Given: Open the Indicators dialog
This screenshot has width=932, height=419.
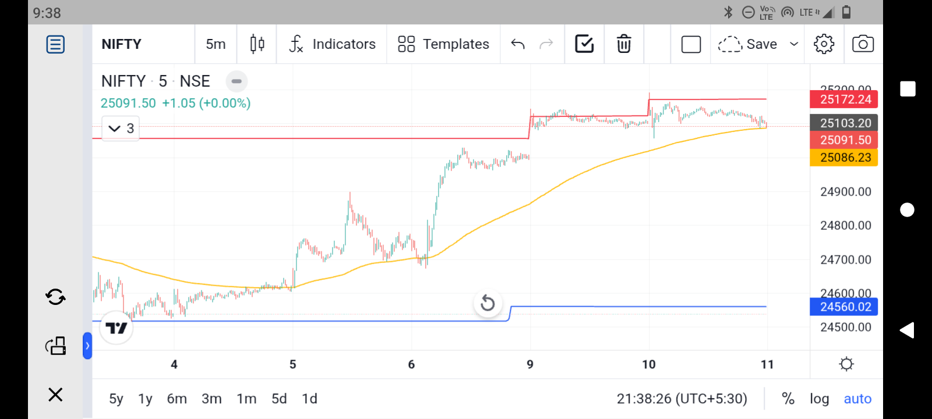Looking at the screenshot, I should click(x=333, y=44).
